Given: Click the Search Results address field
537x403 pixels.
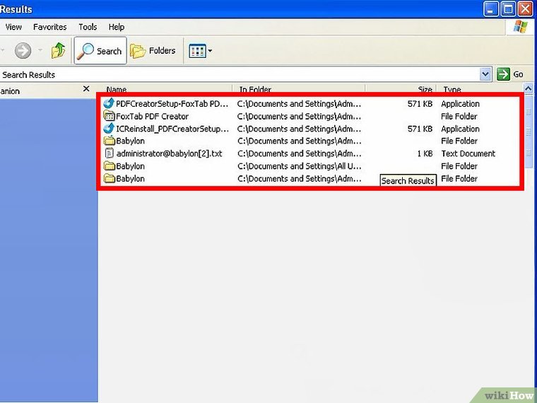Looking at the screenshot, I should (x=240, y=74).
